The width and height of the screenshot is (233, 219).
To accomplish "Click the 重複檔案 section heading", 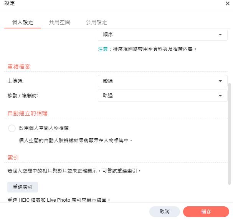I will [19, 66].
